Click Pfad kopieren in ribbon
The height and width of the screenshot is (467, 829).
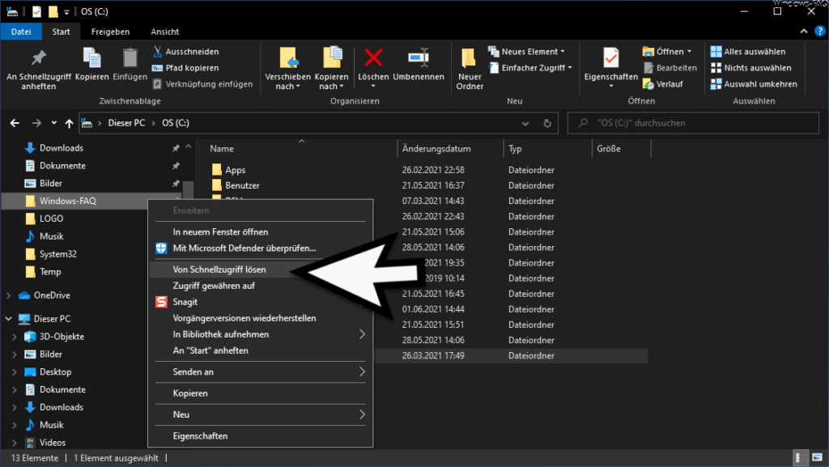[185, 68]
